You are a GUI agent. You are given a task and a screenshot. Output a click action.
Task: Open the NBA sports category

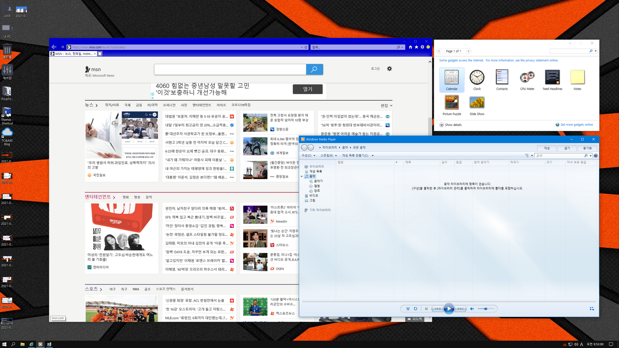coord(136,289)
